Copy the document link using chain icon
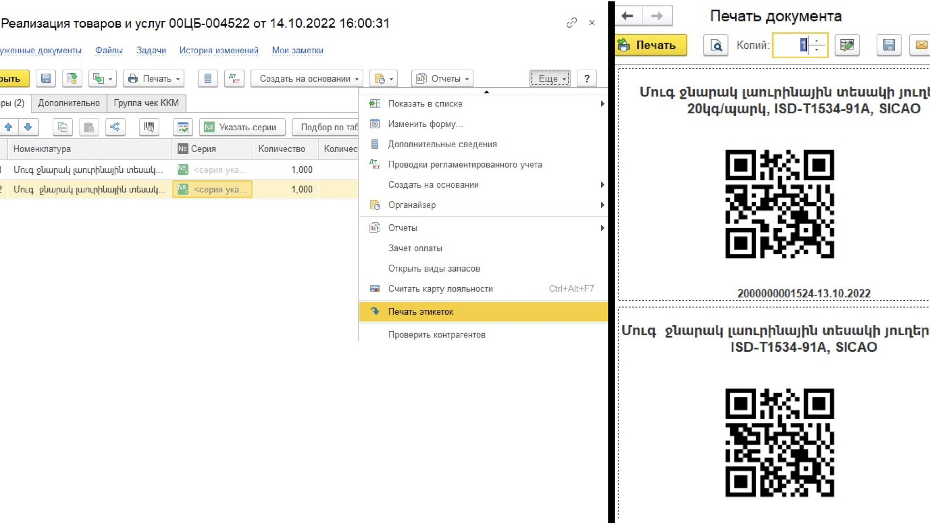The image size is (930, 523). [x=572, y=23]
